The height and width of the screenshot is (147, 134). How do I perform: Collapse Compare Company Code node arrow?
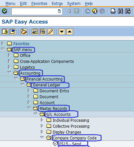(42, 138)
